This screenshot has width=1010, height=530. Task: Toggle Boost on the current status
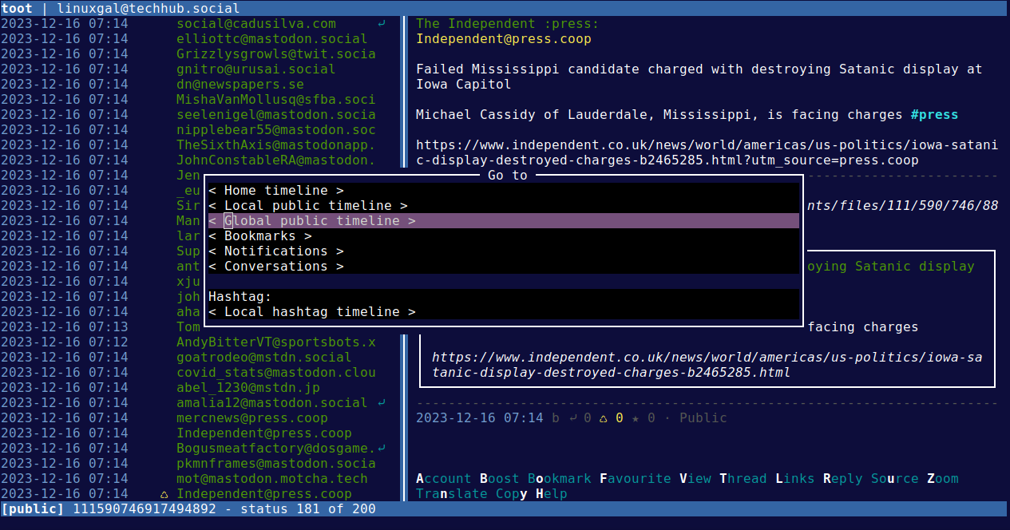point(499,478)
